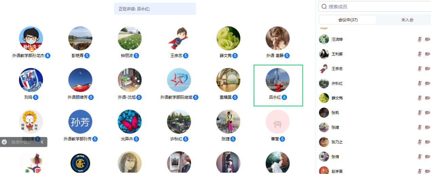
Task: Select the 孙芳 blue avatar tile
Action: (80, 121)
